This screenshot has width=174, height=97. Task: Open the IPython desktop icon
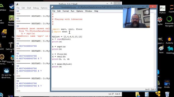coord(162,9)
